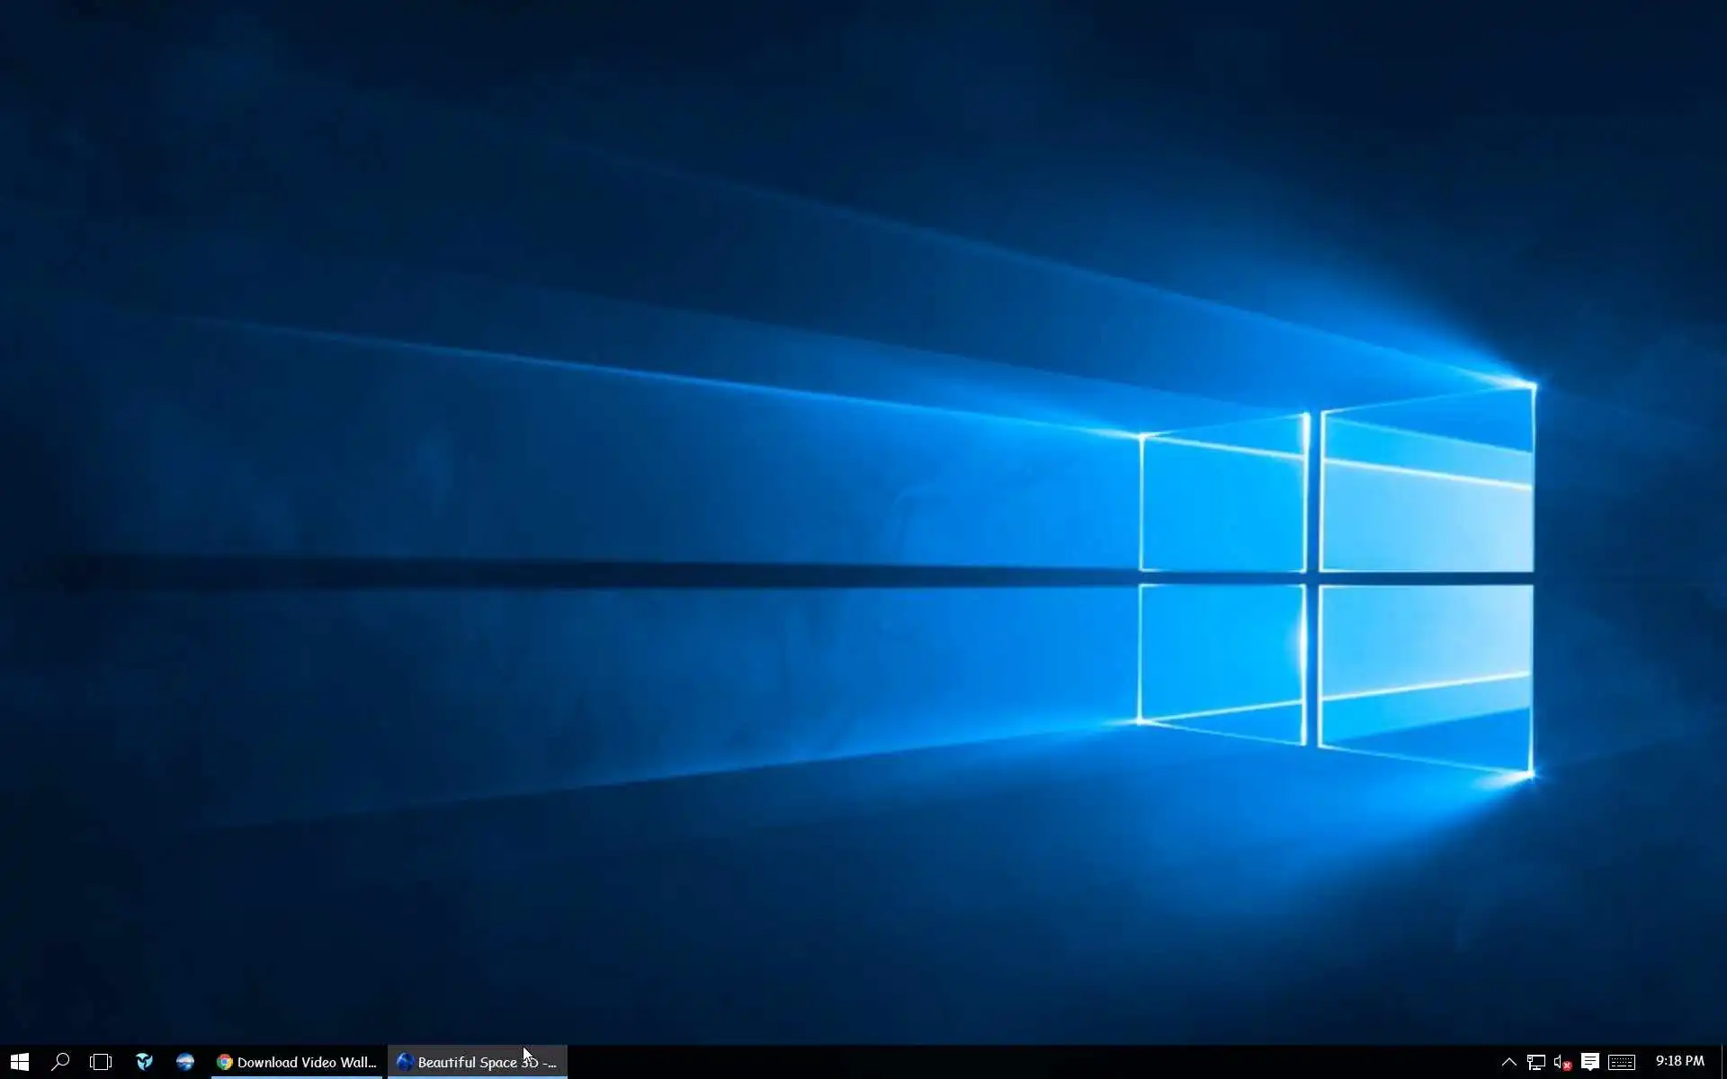
Task: Show the touch keyboard from tray
Action: [1622, 1062]
